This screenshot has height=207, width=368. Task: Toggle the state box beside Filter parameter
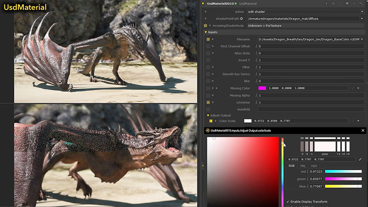[x=208, y=67]
